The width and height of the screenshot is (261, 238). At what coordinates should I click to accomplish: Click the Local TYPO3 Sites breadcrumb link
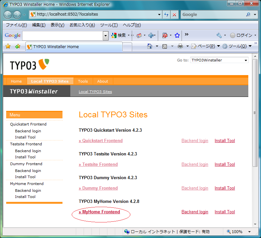[x=95, y=92]
